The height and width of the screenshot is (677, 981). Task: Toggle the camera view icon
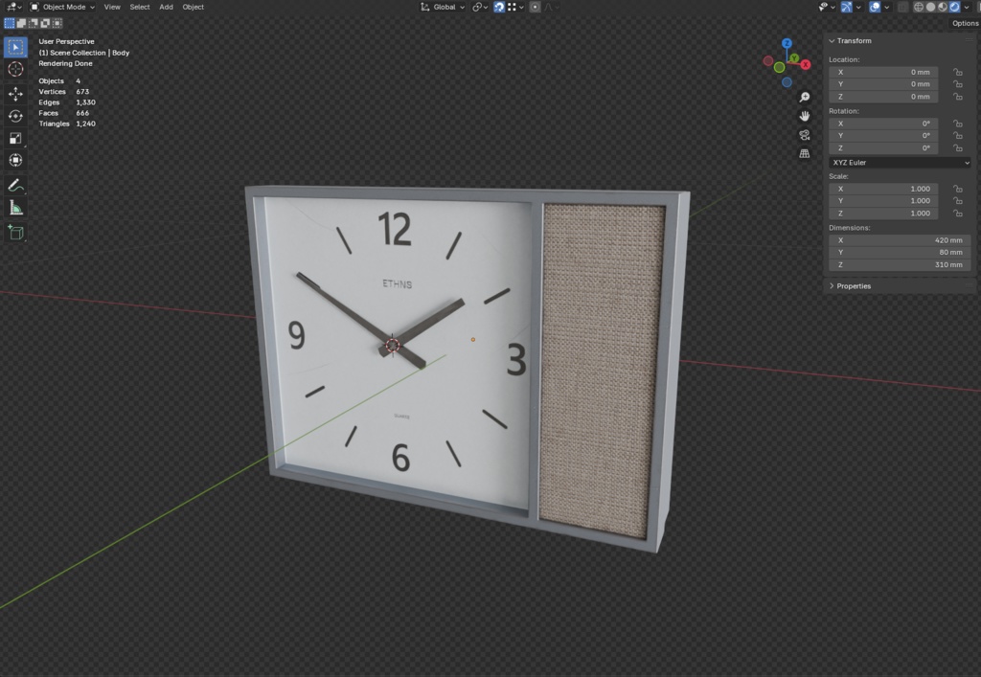point(805,135)
